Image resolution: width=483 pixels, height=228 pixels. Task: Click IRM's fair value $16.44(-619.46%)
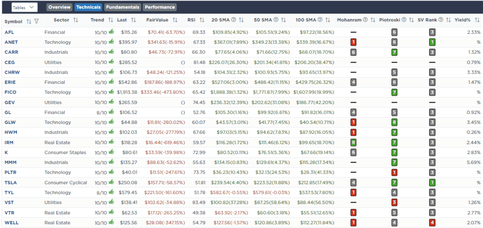166,142
